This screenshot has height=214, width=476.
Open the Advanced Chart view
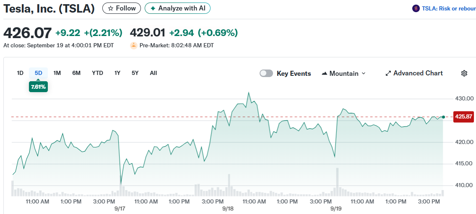(414, 73)
